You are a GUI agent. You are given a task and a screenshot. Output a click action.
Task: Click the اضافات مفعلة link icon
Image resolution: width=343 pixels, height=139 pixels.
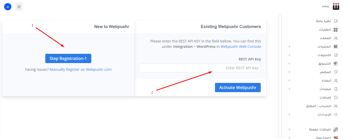click(336, 129)
